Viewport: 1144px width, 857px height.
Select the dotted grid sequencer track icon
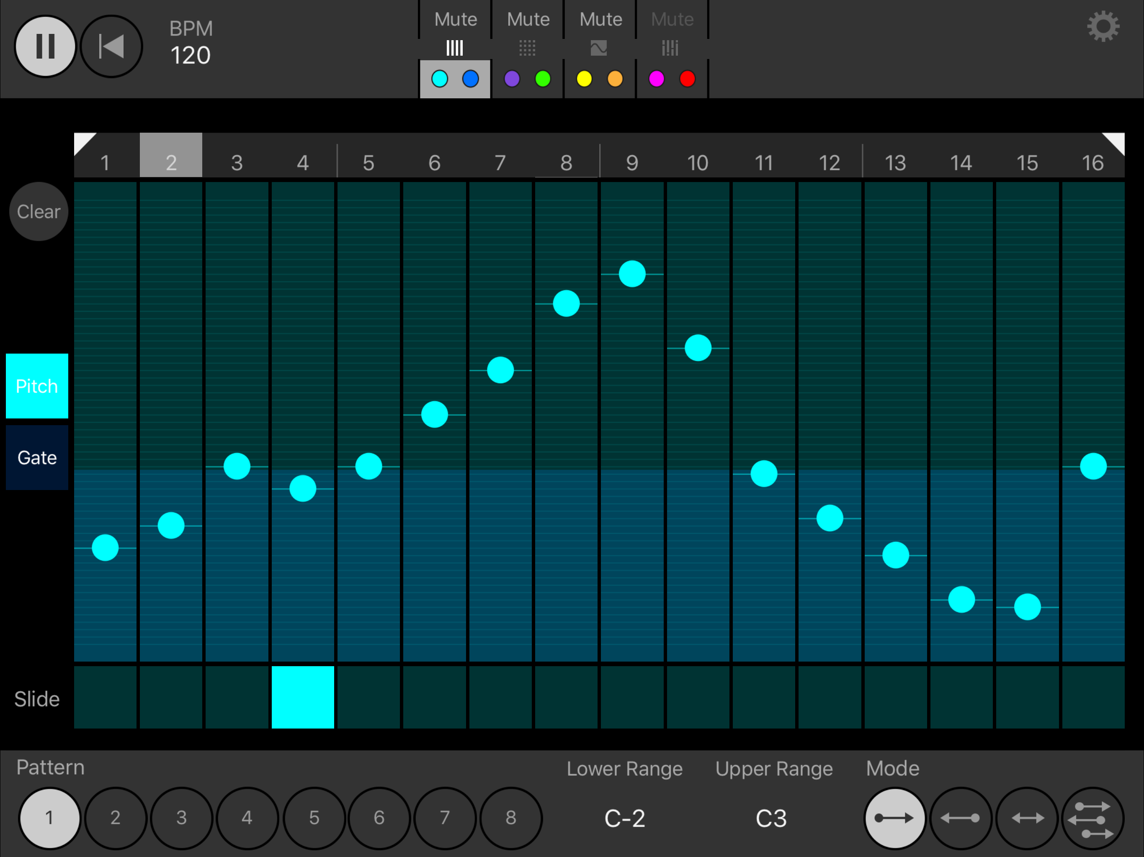[x=527, y=49]
